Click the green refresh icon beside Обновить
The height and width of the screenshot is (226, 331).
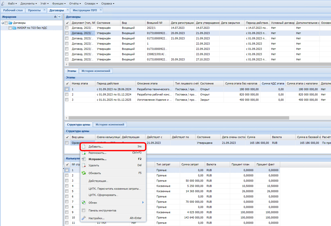tap(84, 173)
